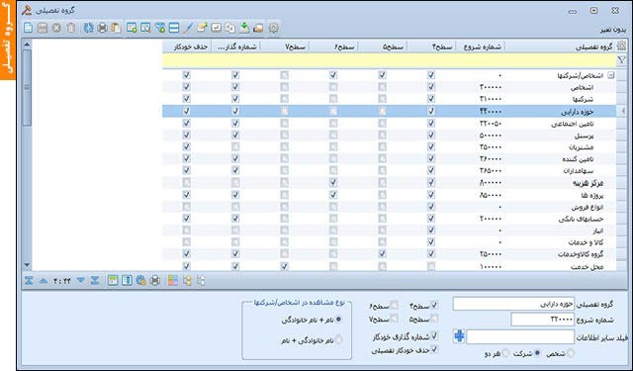Click the New record page icon
The image size is (633, 371).
click(28, 28)
